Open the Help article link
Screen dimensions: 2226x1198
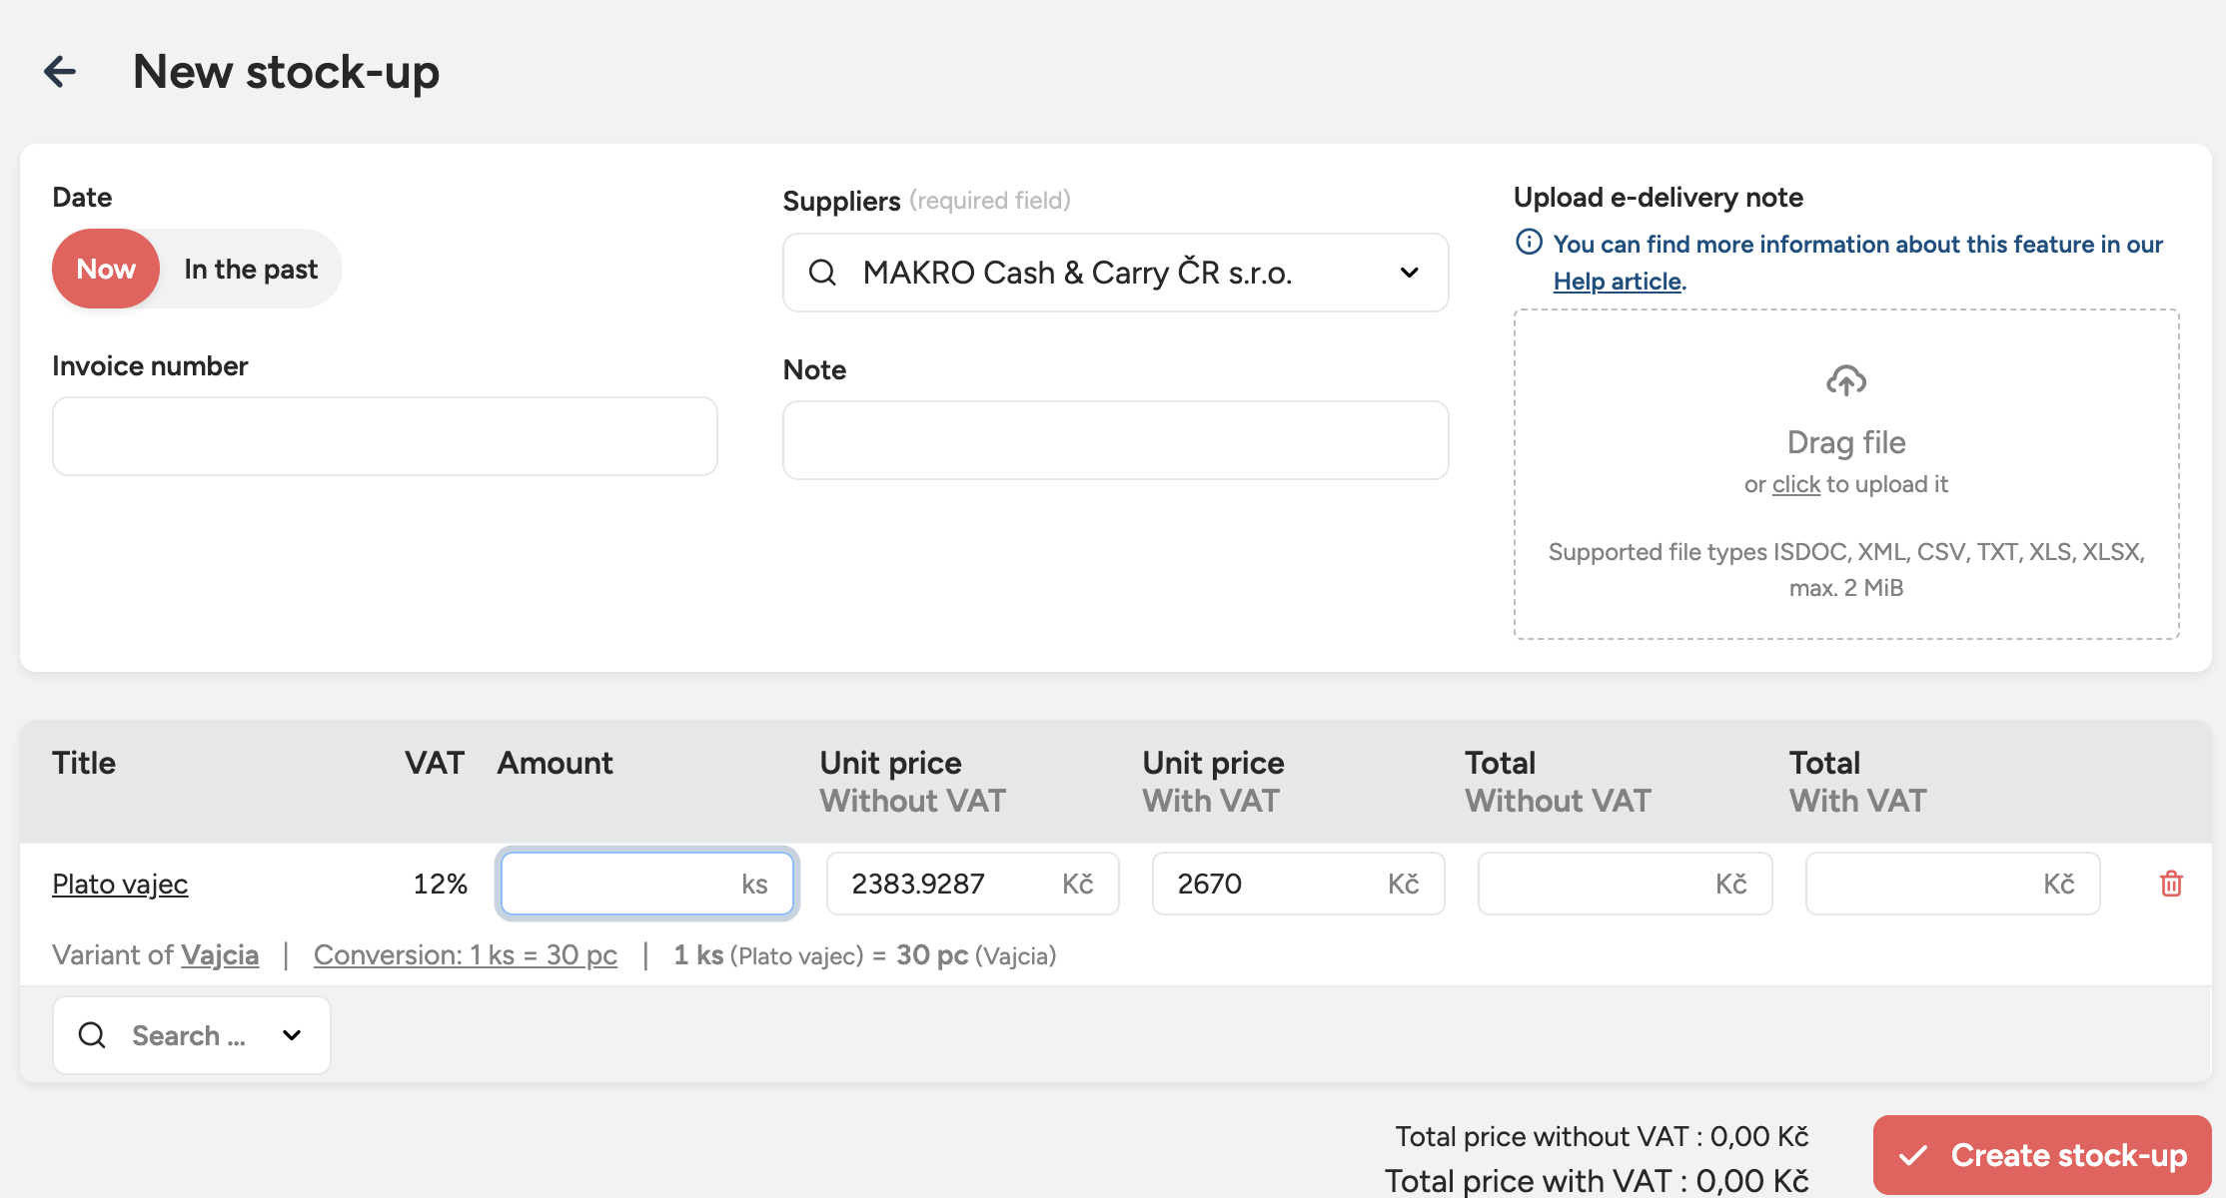pos(1617,282)
